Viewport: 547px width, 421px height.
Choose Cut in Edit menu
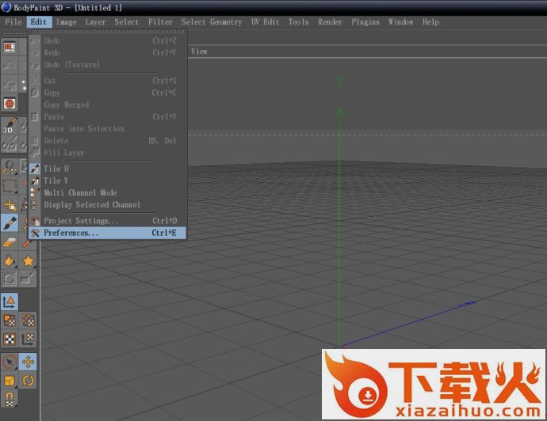click(x=108, y=81)
